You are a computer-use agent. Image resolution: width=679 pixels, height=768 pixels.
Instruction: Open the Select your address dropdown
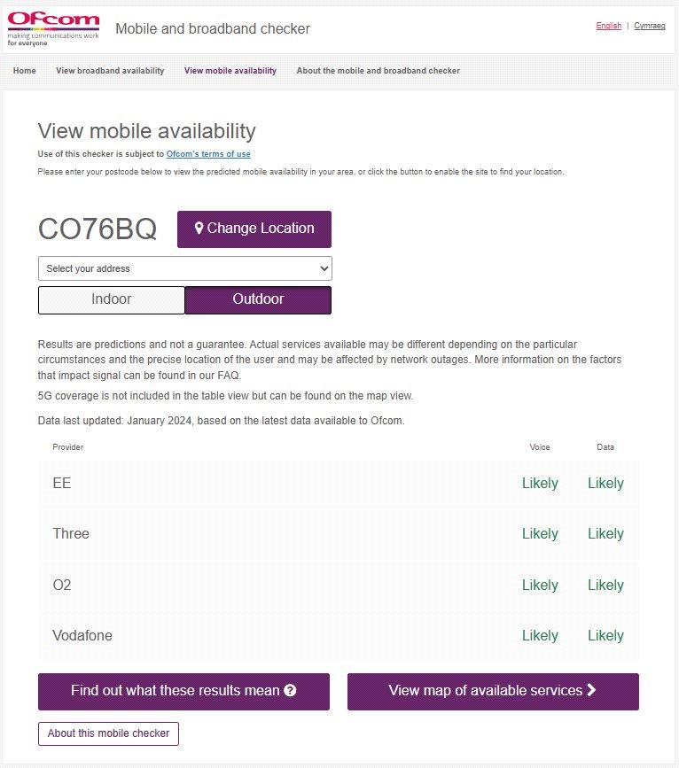point(185,268)
